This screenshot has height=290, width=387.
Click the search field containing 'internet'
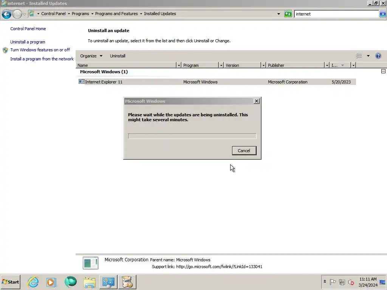click(x=336, y=14)
